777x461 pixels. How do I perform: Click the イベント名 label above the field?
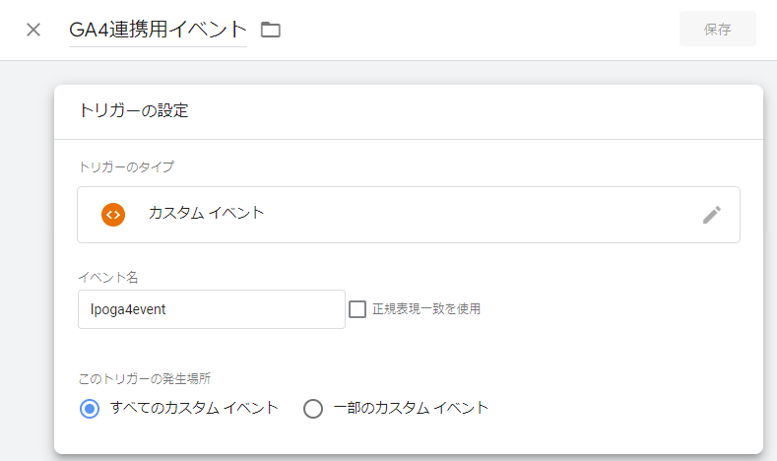(x=107, y=278)
